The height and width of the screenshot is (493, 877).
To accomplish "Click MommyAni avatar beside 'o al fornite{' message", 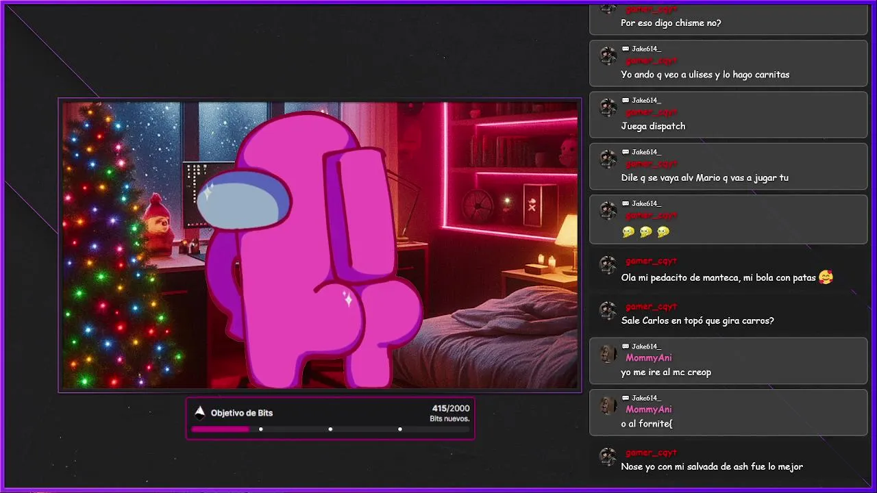I will click(x=608, y=405).
